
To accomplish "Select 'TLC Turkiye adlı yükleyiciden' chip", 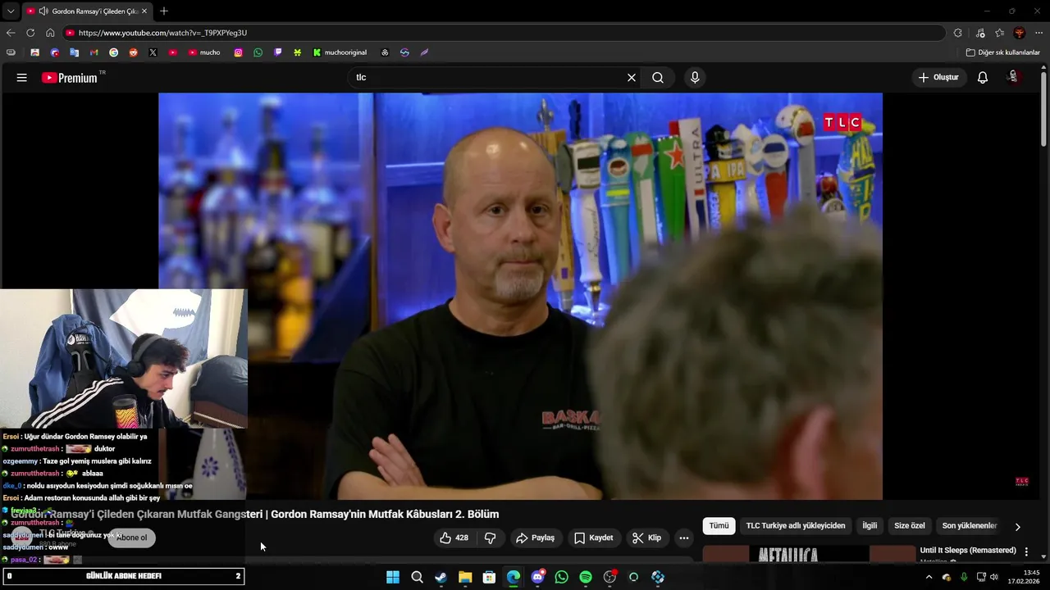I will (795, 526).
